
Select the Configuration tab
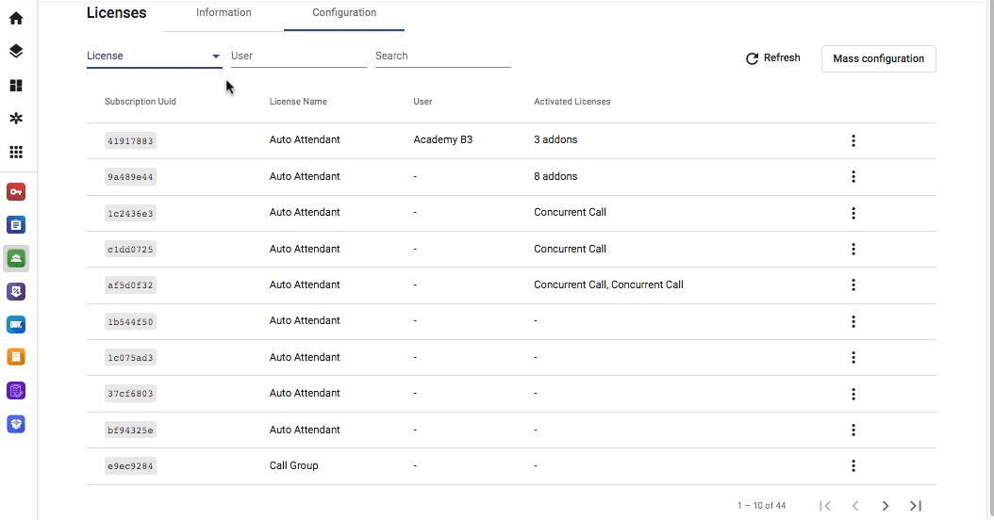pyautogui.click(x=344, y=12)
